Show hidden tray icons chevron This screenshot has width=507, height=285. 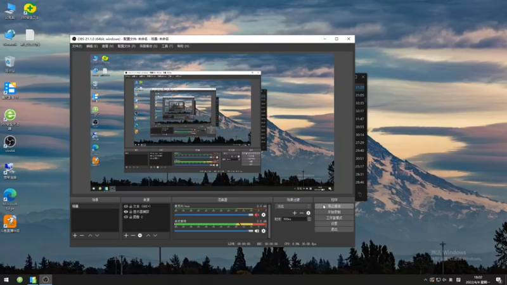pyautogui.click(x=425, y=280)
